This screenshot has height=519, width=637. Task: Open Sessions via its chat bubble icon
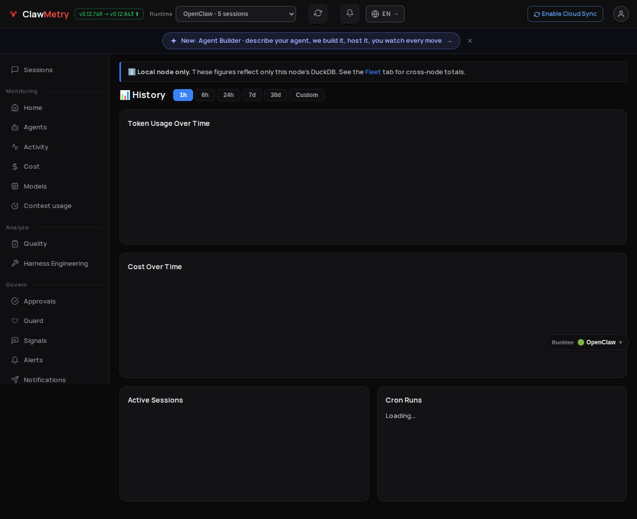15,70
